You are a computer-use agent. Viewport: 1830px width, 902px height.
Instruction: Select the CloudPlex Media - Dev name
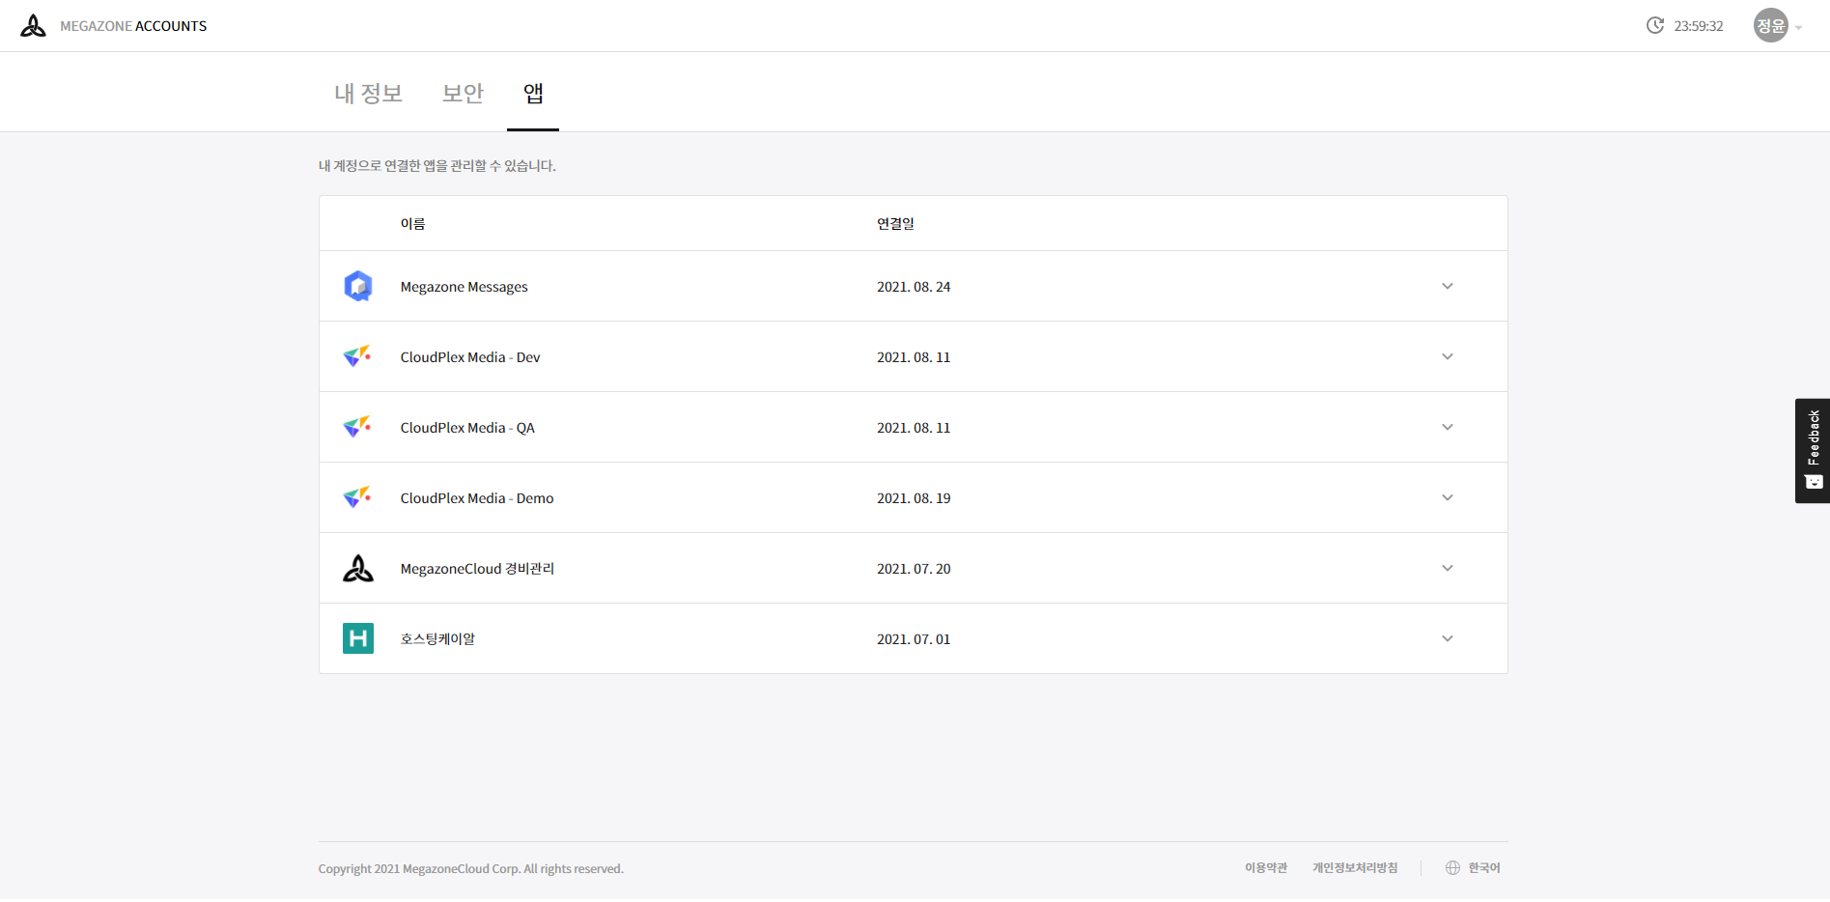click(470, 357)
